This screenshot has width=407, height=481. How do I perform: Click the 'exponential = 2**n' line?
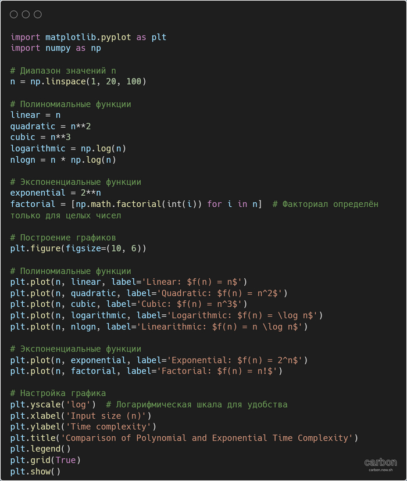pyautogui.click(x=56, y=193)
